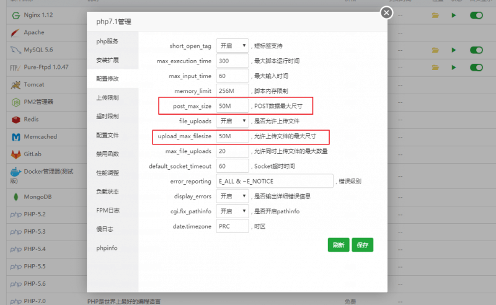Click the Tomcat cat icon
This screenshot has height=305, width=496.
click(x=15, y=85)
